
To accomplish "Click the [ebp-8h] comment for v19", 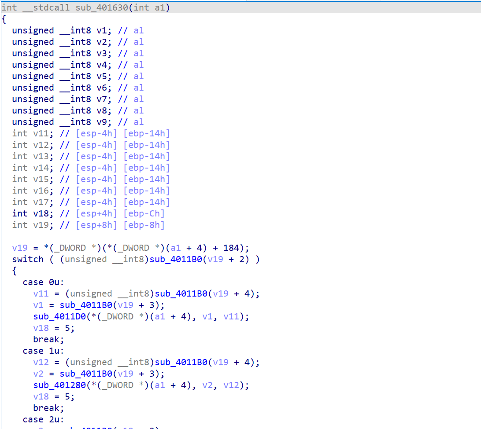I will 144,225.
